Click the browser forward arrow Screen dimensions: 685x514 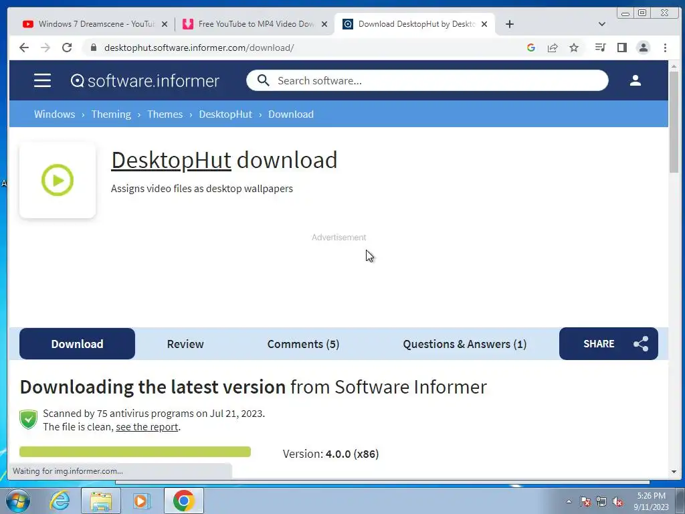coord(45,48)
